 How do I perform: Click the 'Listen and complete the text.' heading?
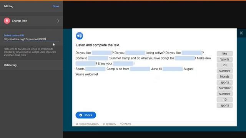[98, 45]
